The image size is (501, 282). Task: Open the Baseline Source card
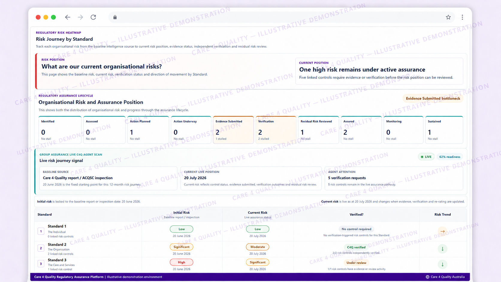[108, 178]
